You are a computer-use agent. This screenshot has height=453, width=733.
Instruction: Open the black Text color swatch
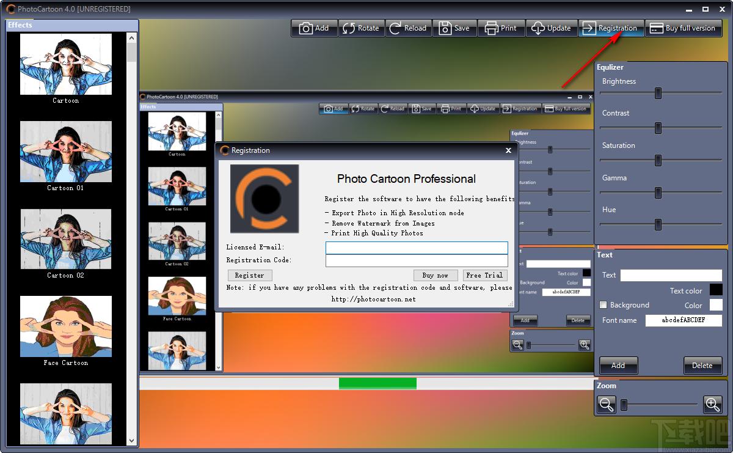(716, 290)
